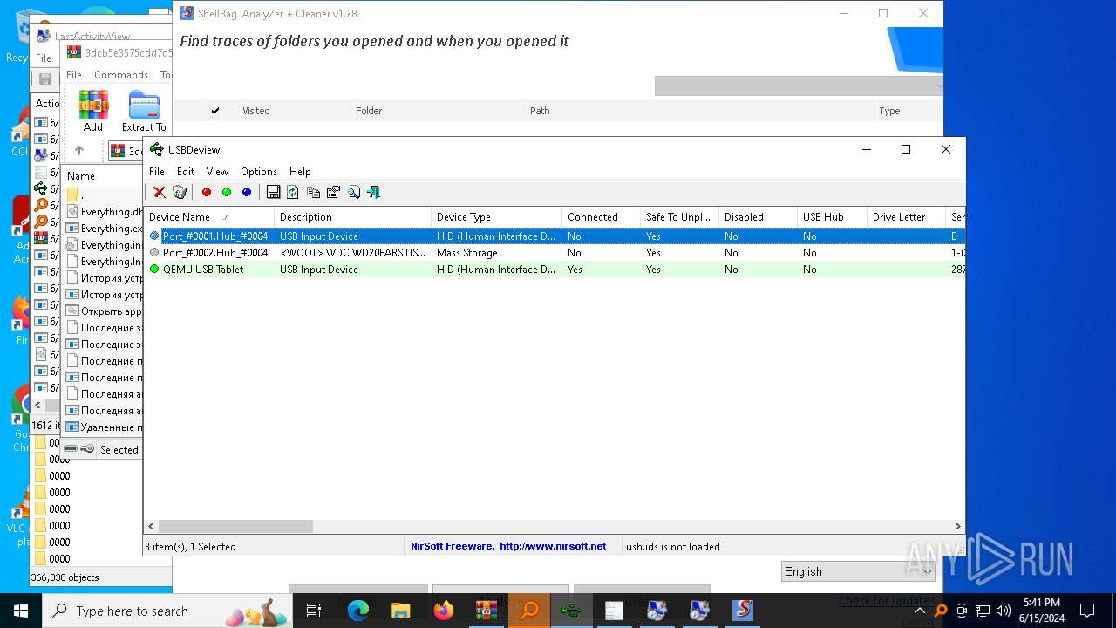This screenshot has height=628, width=1116.
Task: Open the English language dropdown in ShellBag Analyzer
Action: (858, 571)
